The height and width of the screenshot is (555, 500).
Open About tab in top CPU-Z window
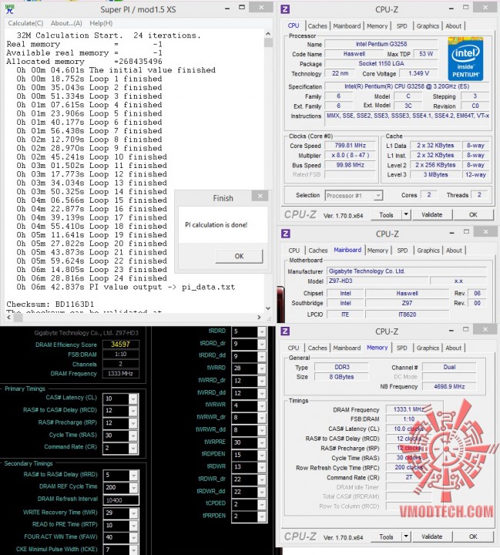(x=453, y=26)
